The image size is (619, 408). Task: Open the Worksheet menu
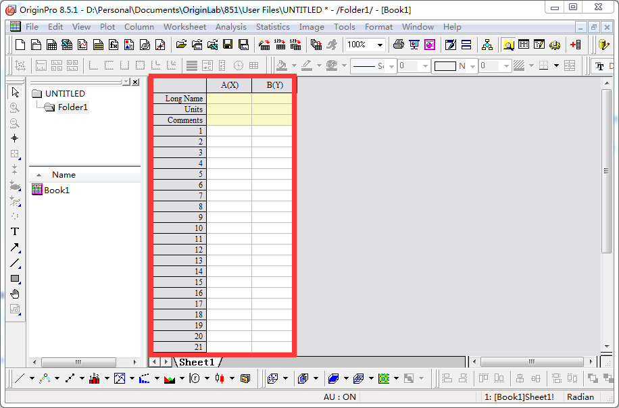click(184, 27)
